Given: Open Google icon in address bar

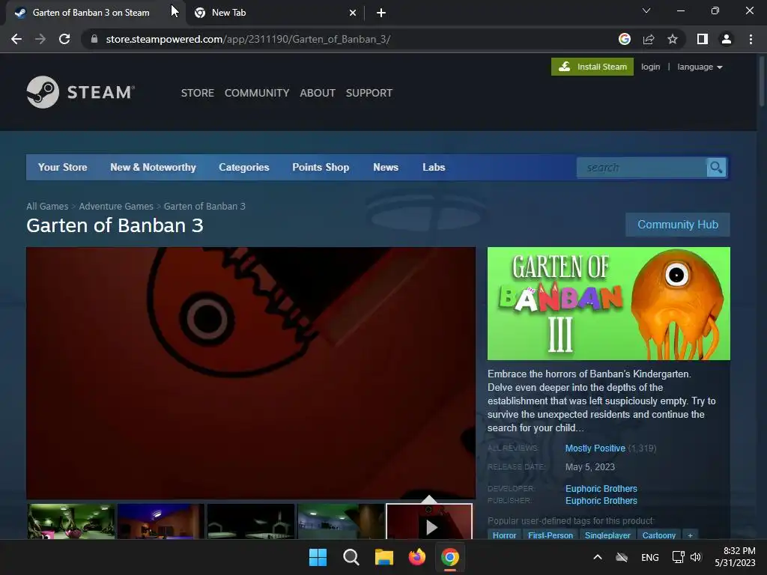Looking at the screenshot, I should point(625,39).
